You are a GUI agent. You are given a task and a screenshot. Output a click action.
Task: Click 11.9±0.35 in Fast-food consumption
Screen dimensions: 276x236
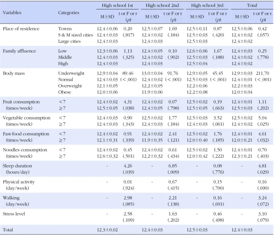[152, 140]
